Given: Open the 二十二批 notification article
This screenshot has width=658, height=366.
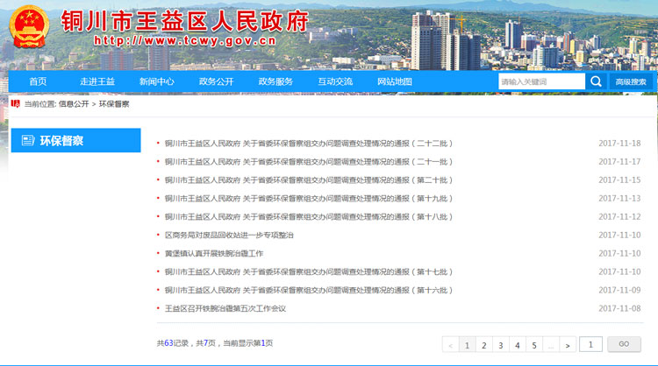Looking at the screenshot, I should pos(309,144).
